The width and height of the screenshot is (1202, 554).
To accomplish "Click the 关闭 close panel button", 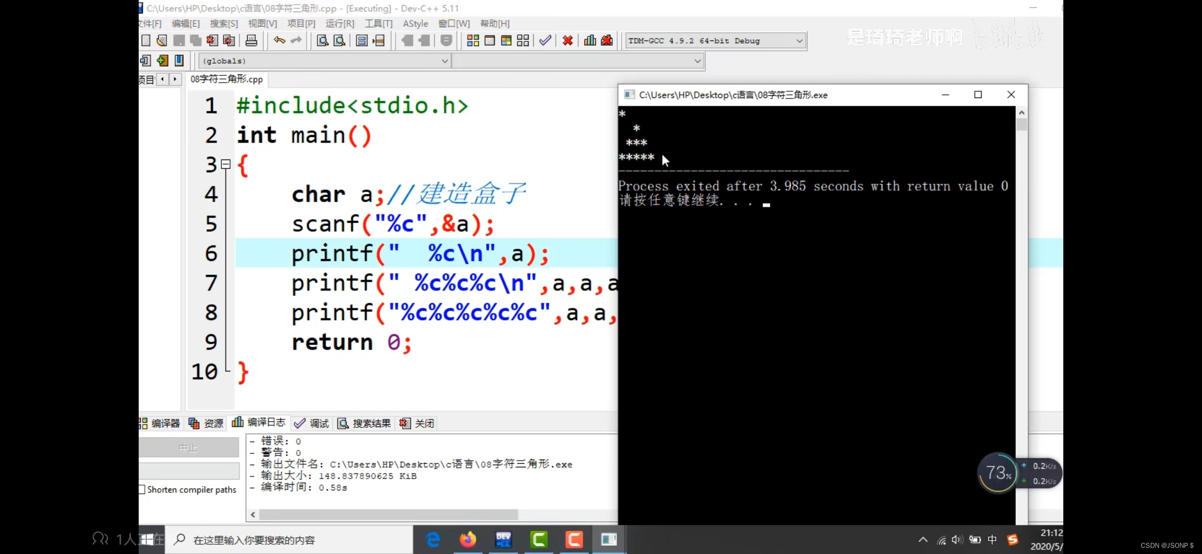I will point(417,423).
